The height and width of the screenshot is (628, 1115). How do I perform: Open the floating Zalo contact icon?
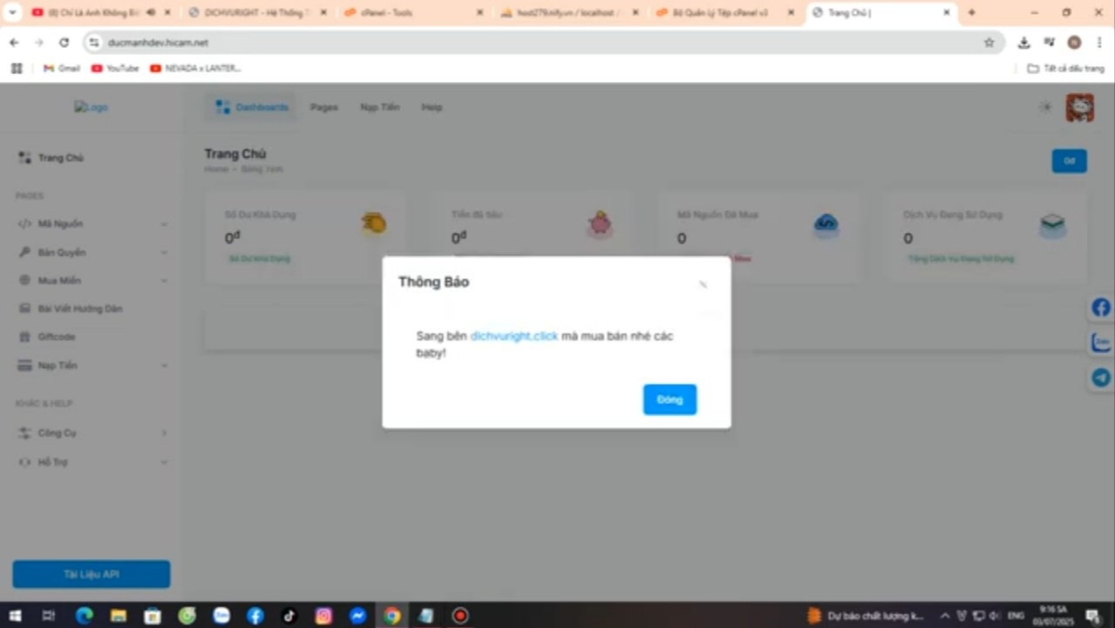coord(1101,343)
